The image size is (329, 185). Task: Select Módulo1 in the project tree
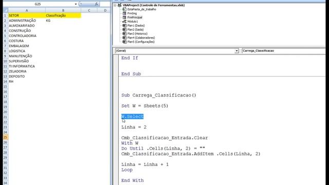133,22
